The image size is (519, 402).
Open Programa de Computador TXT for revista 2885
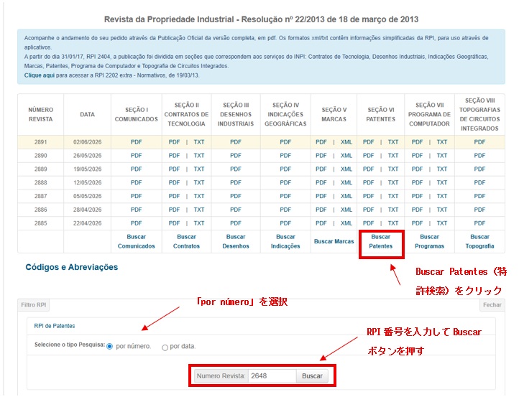(x=442, y=223)
